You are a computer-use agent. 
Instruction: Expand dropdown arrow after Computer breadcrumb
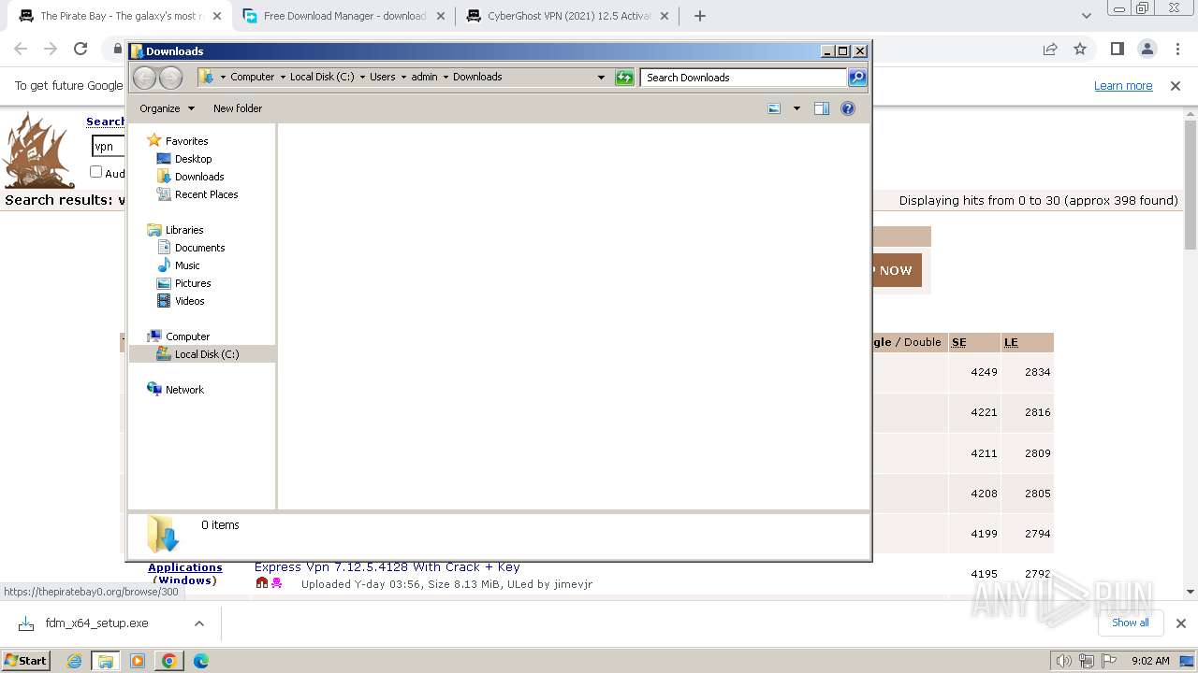[283, 78]
